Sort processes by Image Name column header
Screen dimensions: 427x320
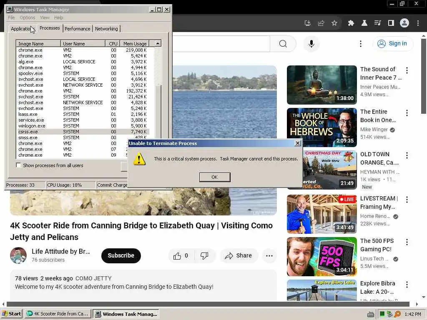tap(38, 43)
